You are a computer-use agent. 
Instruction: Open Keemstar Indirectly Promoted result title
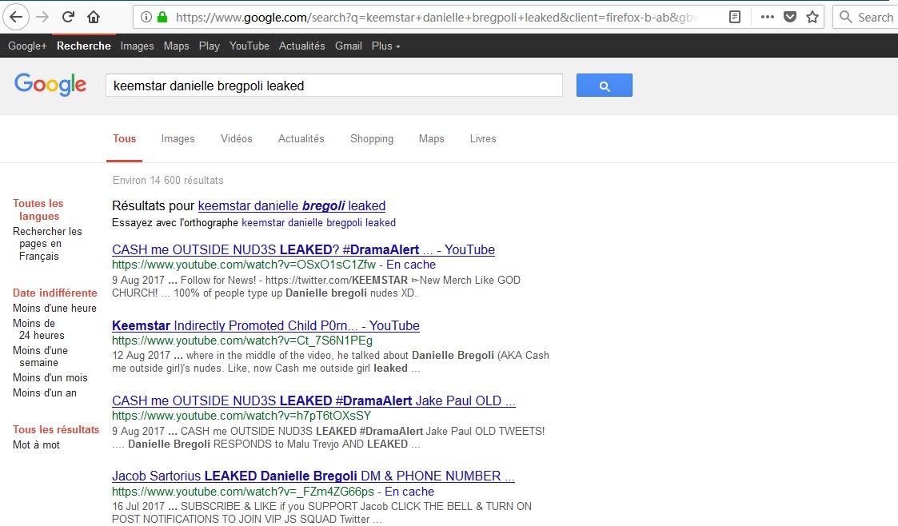[x=265, y=325]
